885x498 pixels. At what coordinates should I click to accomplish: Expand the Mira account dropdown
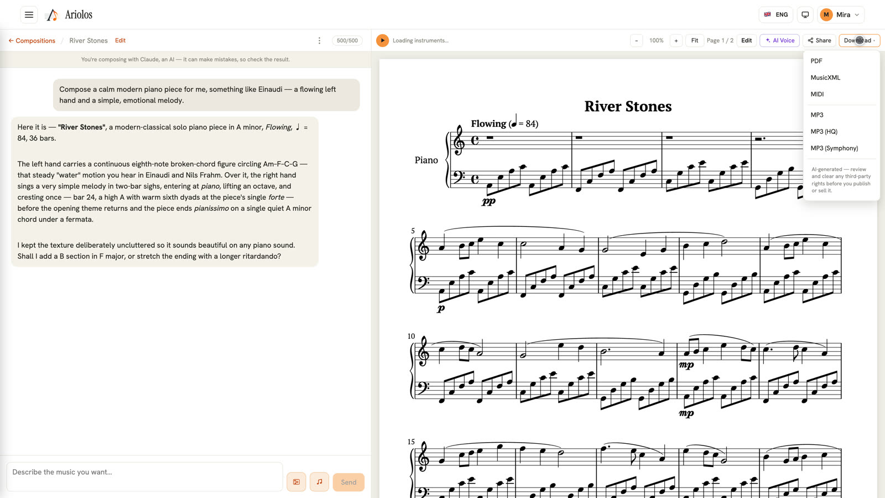pyautogui.click(x=841, y=15)
